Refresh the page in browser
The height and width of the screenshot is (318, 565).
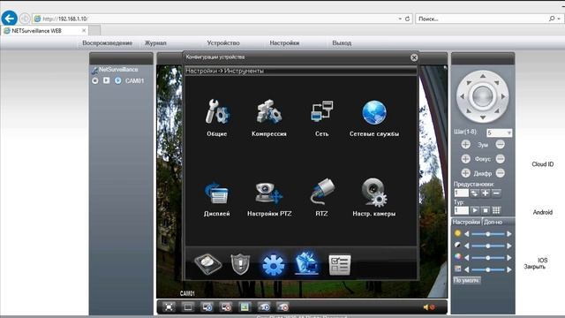[x=408, y=19]
